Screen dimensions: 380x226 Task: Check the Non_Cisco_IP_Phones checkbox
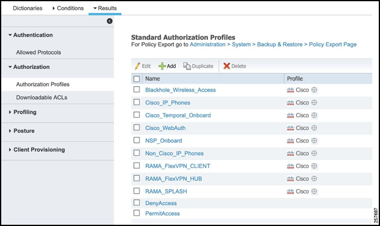(x=136, y=153)
